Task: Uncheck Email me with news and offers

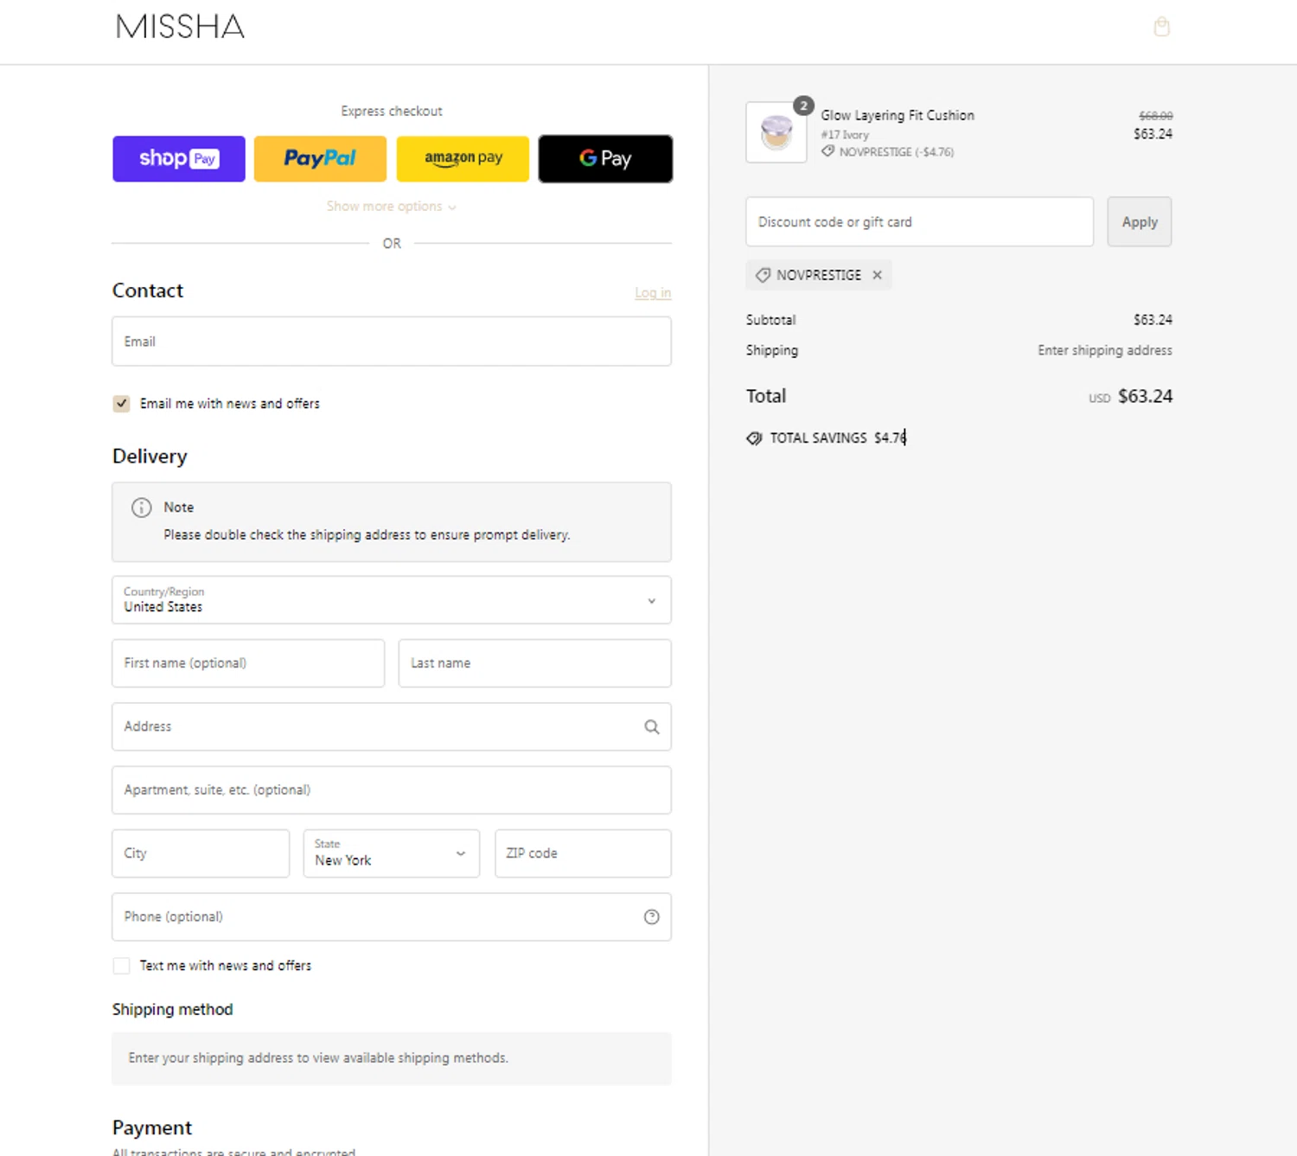Action: tap(122, 404)
